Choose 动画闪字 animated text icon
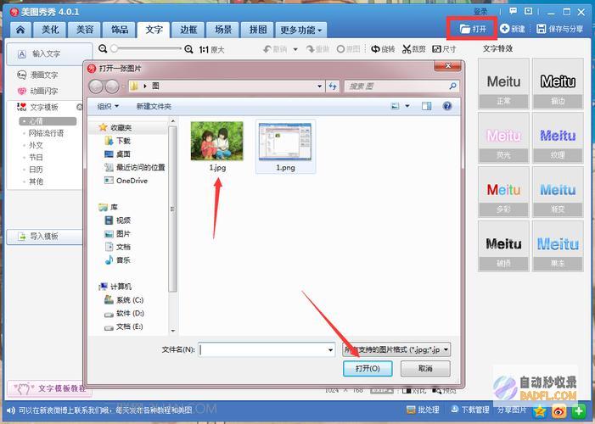Screen dimensions: 595x424 (22, 91)
